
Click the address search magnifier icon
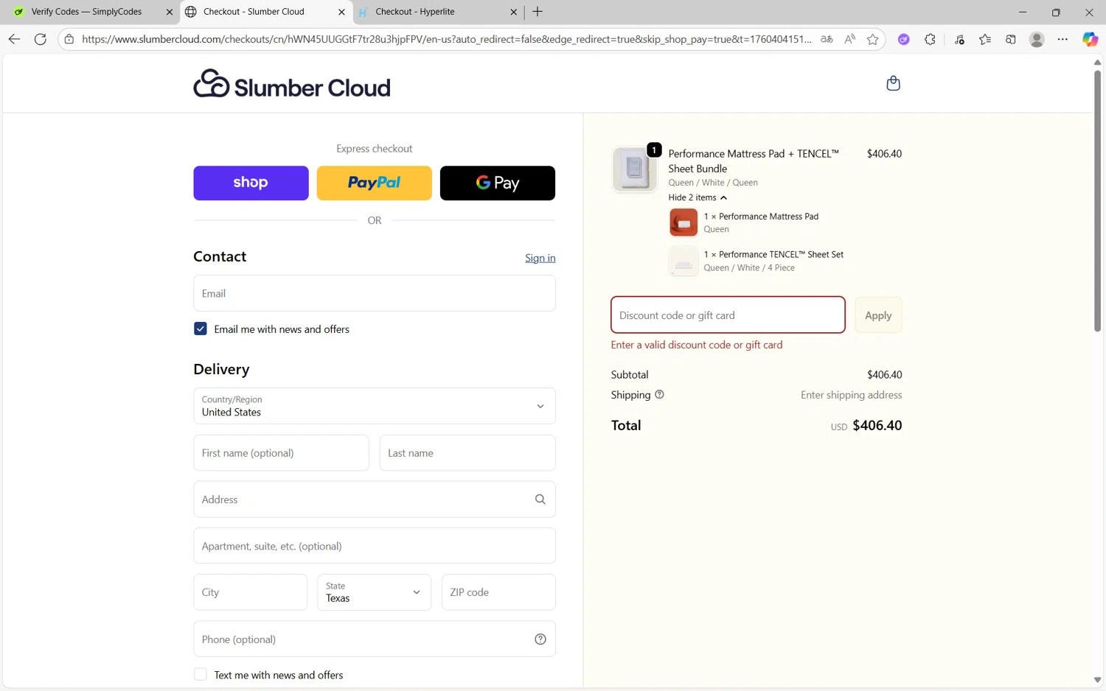click(x=540, y=499)
